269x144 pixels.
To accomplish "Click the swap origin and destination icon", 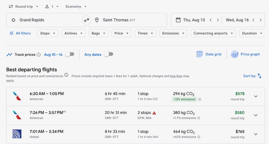I will 86,20.
